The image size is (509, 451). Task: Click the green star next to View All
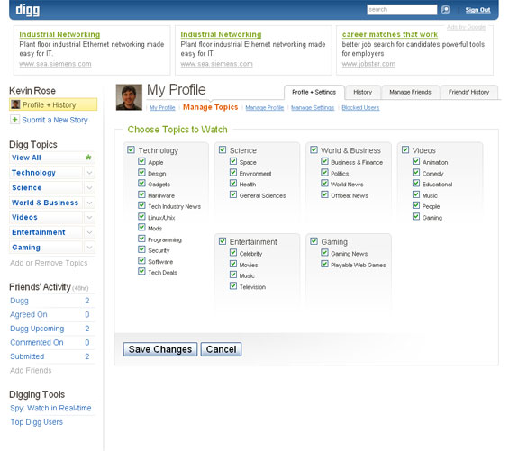88,158
